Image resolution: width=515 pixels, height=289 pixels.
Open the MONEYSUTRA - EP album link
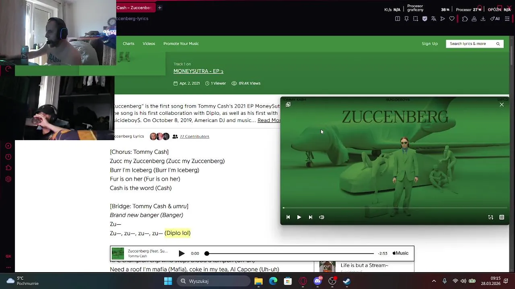click(x=198, y=71)
